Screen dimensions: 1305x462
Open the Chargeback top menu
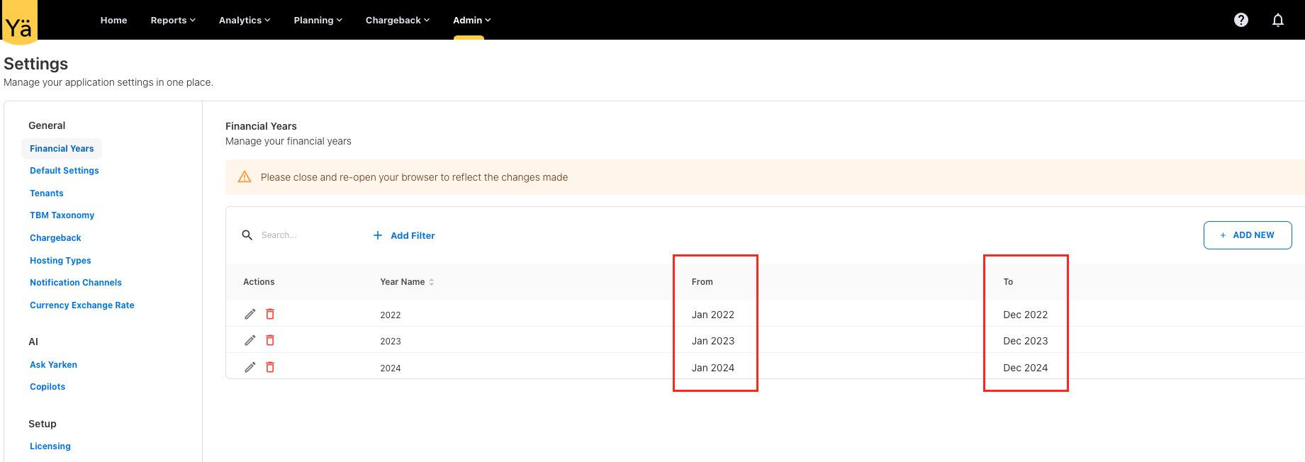397,21
